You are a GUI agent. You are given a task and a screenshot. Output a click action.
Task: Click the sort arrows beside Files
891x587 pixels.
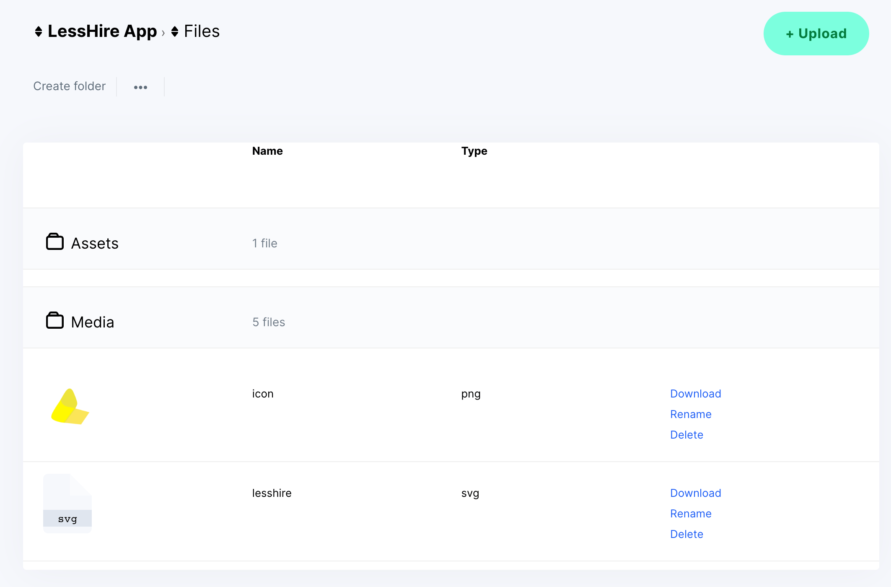(175, 31)
